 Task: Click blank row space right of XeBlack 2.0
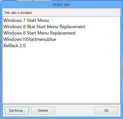tap(73, 46)
